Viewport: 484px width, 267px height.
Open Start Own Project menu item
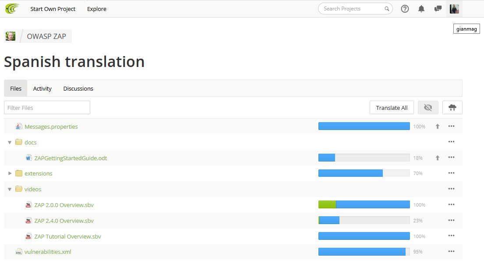[x=53, y=9]
